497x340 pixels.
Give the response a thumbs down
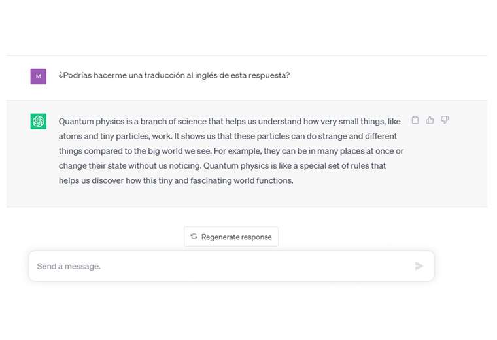445,120
